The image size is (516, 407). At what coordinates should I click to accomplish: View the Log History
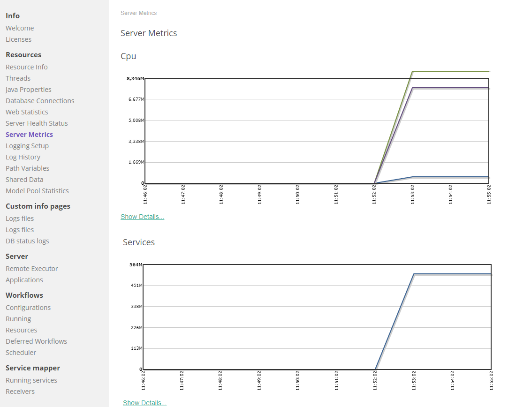pos(23,157)
